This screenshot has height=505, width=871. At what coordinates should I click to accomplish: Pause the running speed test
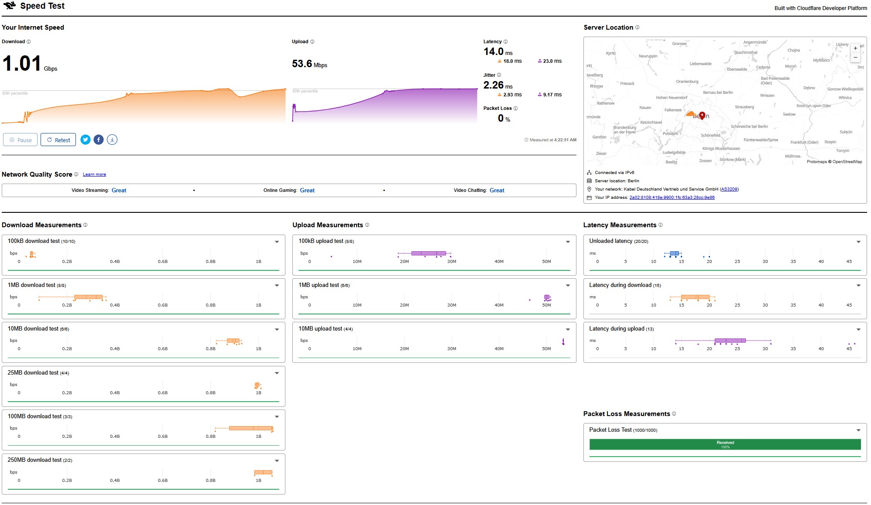click(x=20, y=140)
